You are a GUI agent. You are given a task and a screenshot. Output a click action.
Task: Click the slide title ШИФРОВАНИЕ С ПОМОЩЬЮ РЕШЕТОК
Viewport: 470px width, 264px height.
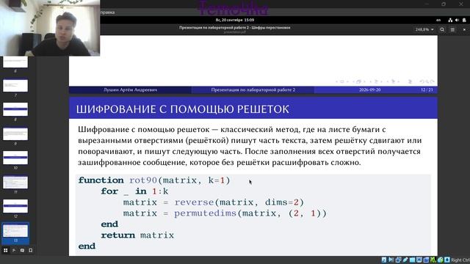tap(183, 109)
